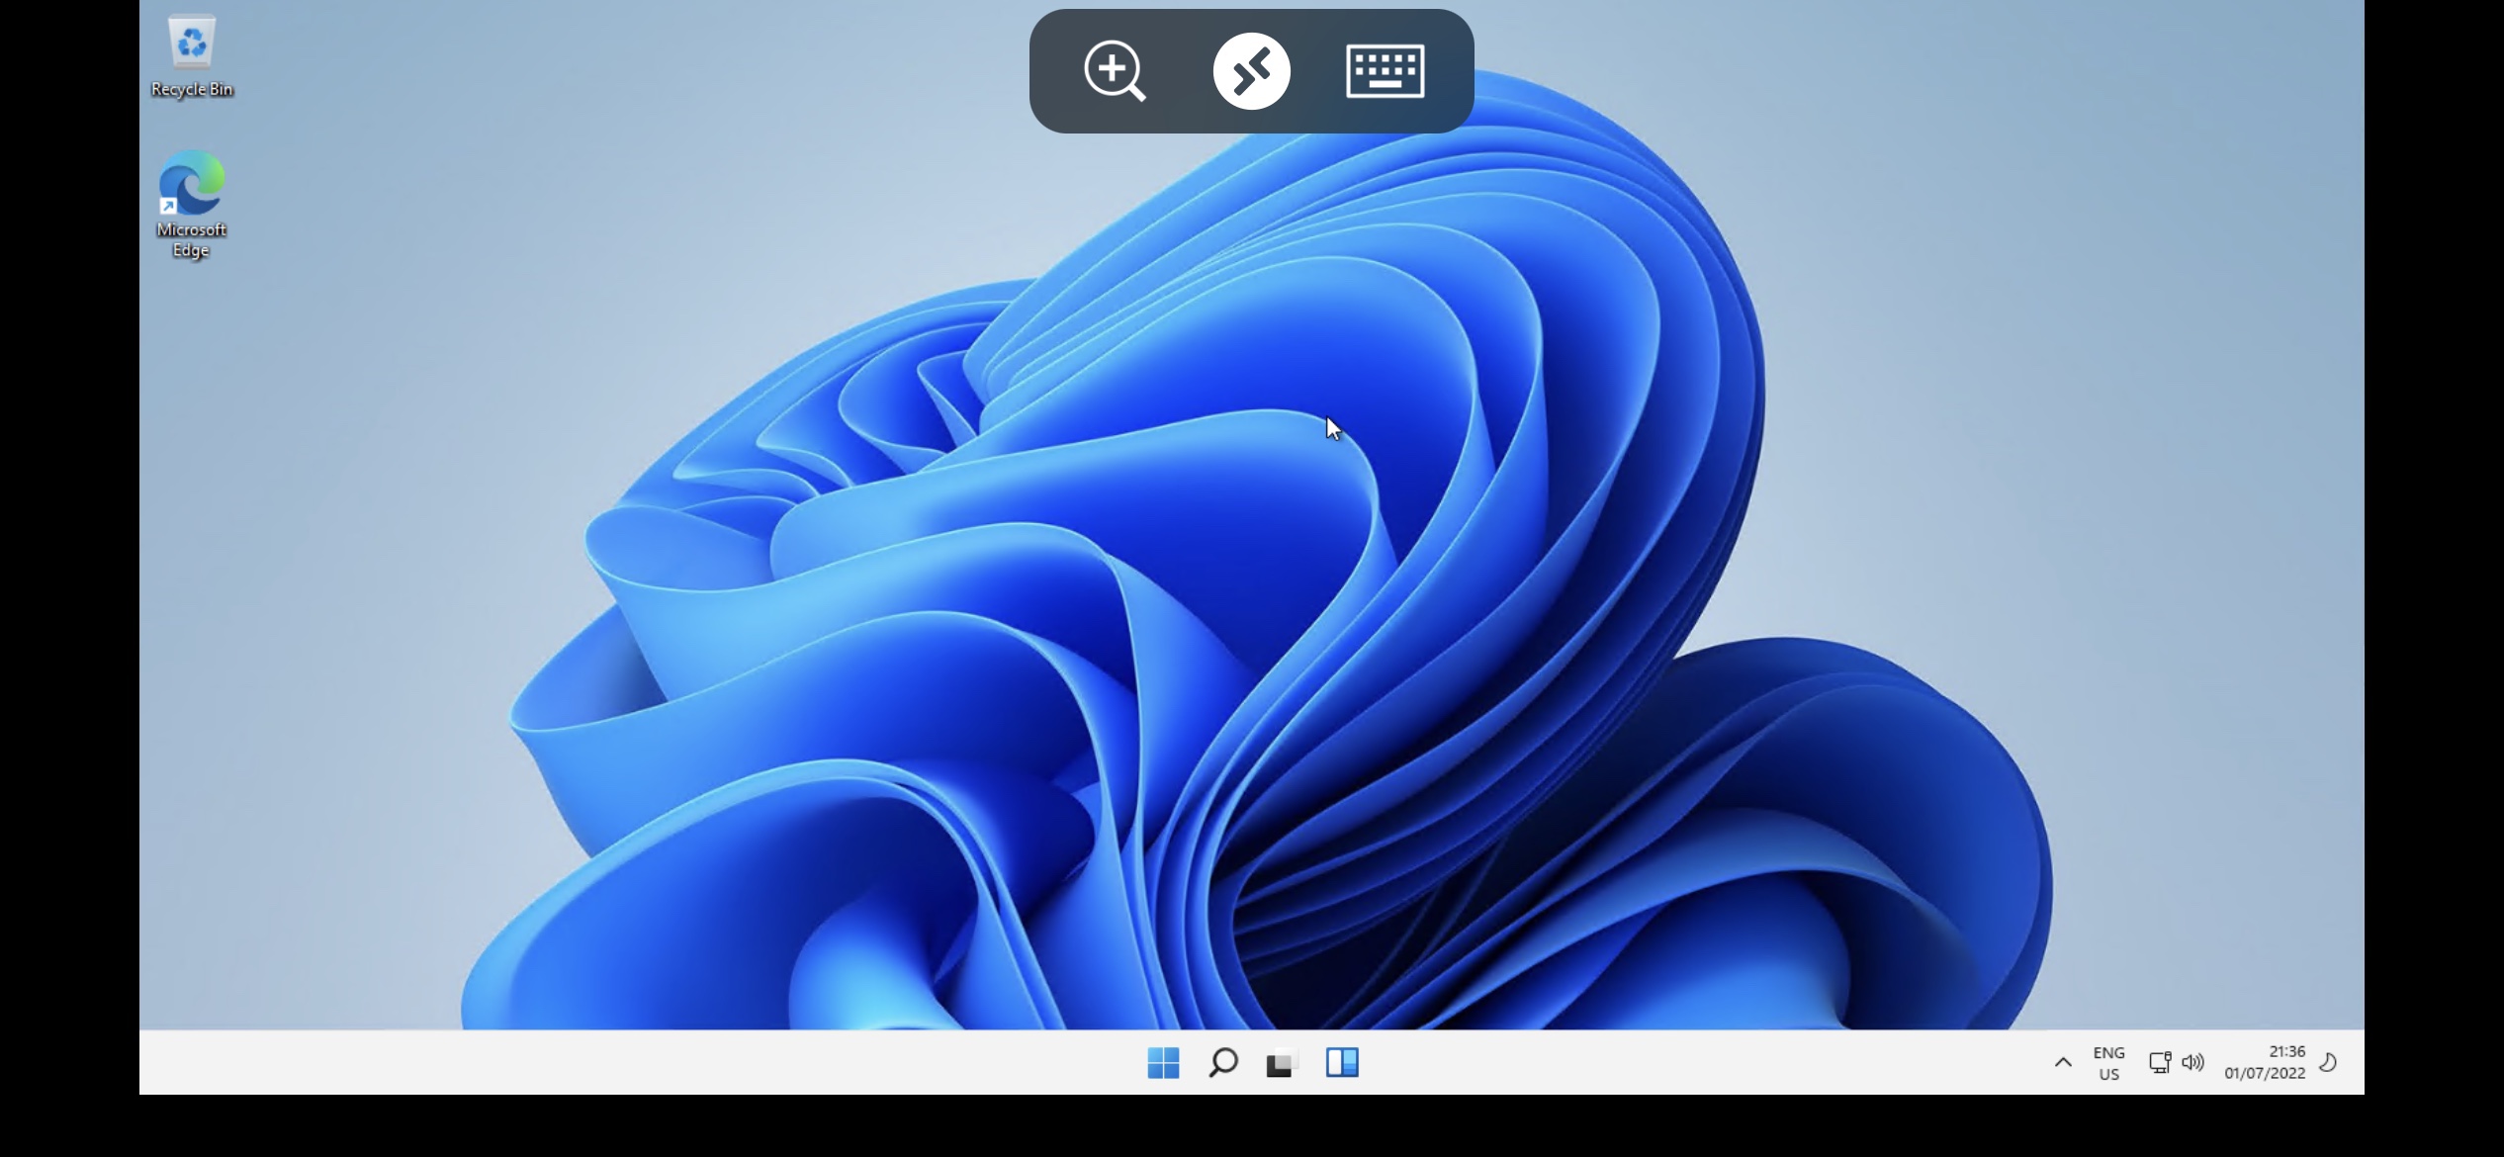Open Task View from the taskbar
2504x1157 pixels.
pos(1282,1063)
